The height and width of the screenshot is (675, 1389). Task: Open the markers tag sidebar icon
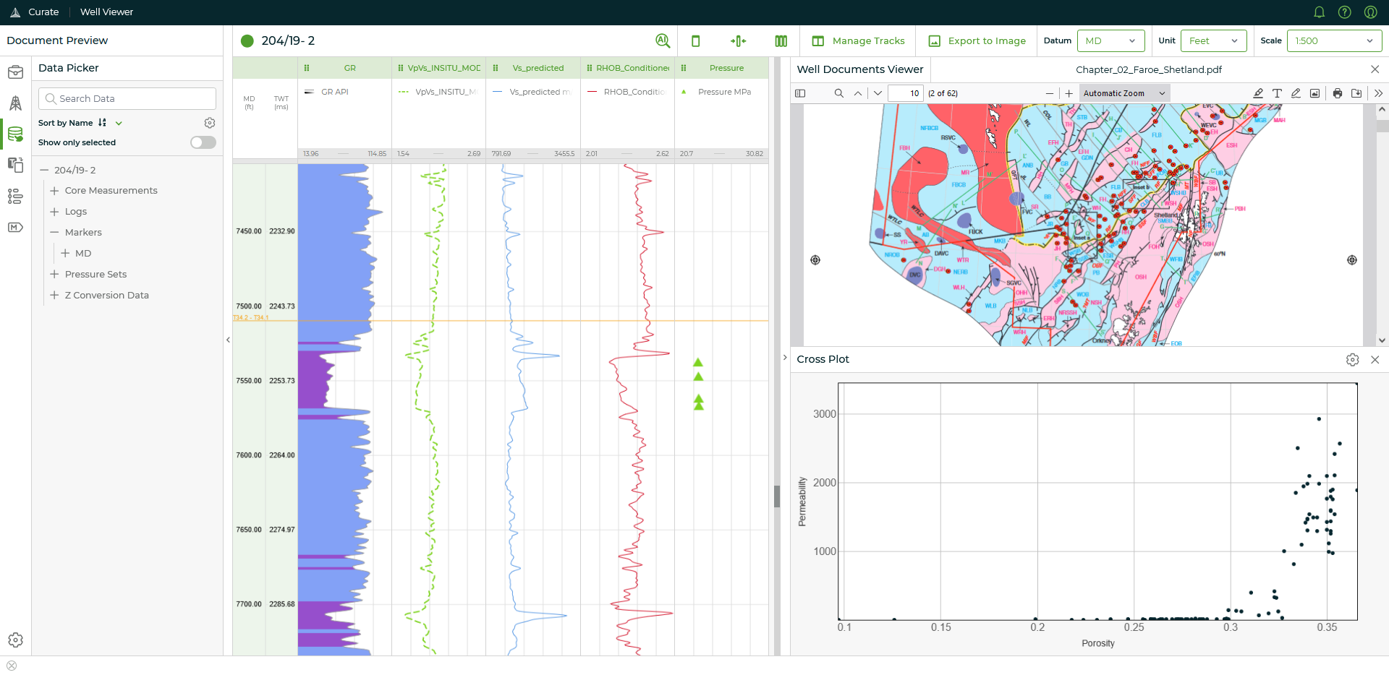click(x=15, y=227)
